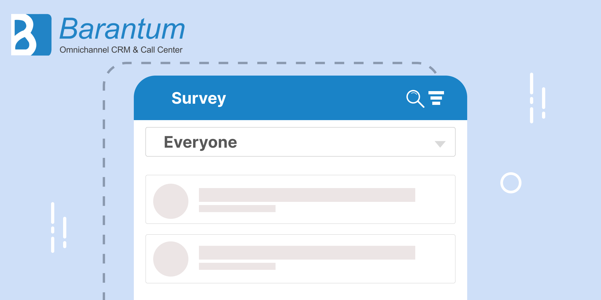Viewport: 601px width, 300px height.
Task: Click second card's long title placeholder bar
Action: tap(307, 253)
